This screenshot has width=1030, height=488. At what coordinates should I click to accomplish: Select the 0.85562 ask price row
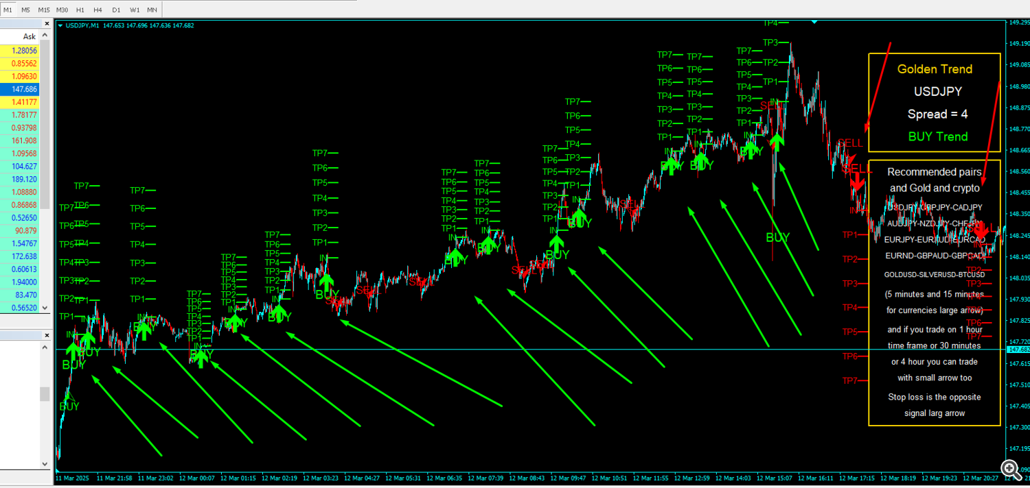pyautogui.click(x=20, y=64)
